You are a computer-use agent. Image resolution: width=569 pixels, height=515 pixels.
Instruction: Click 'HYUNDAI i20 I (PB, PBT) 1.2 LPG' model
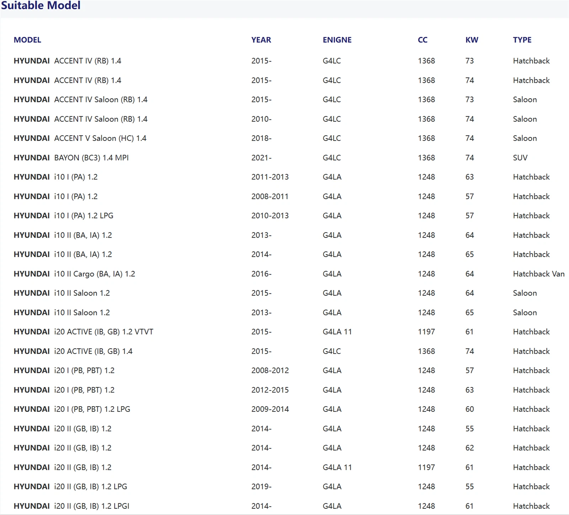[x=72, y=409]
